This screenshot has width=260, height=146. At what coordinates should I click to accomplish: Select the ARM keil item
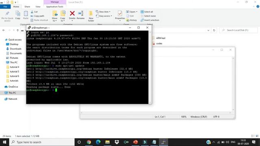coord(159,38)
